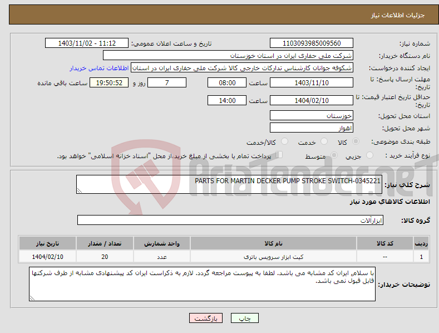This screenshot has height=333, width=439.
Task: Click the واحد شمارش column header
Action: [162, 243]
